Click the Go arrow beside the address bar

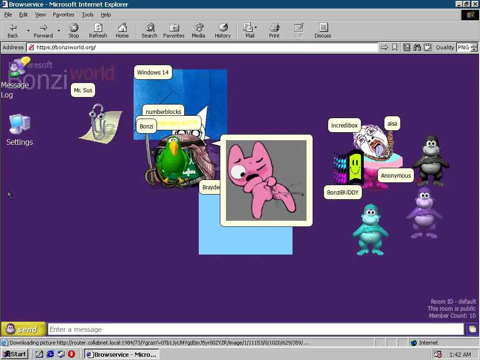click(x=384, y=47)
